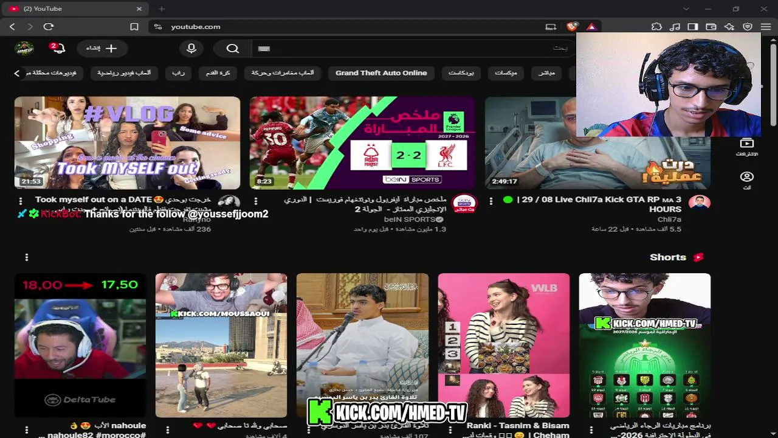Click the address bar showing youtube.com

tap(346, 27)
